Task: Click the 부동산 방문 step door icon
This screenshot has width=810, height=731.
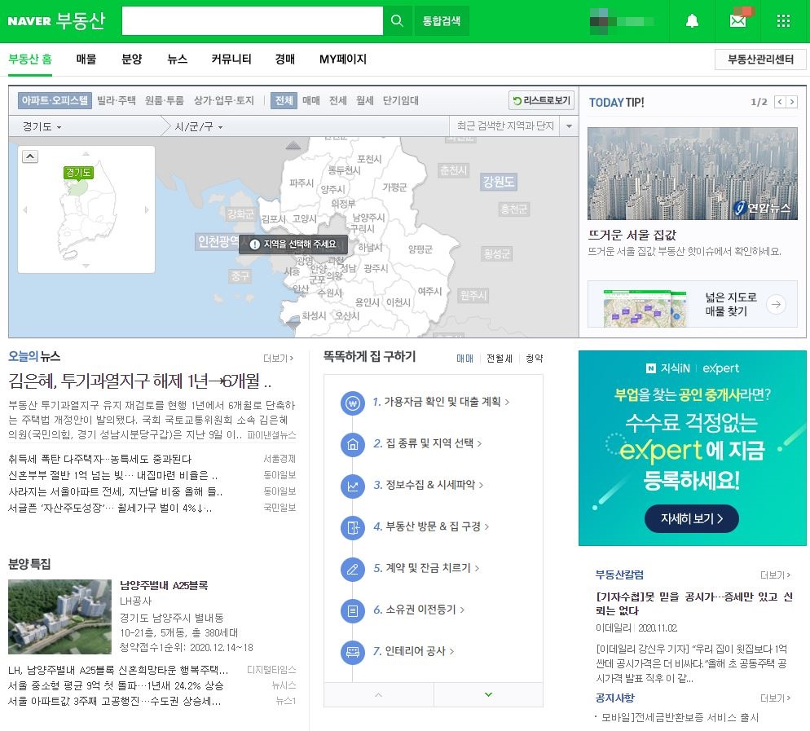Action: [353, 527]
